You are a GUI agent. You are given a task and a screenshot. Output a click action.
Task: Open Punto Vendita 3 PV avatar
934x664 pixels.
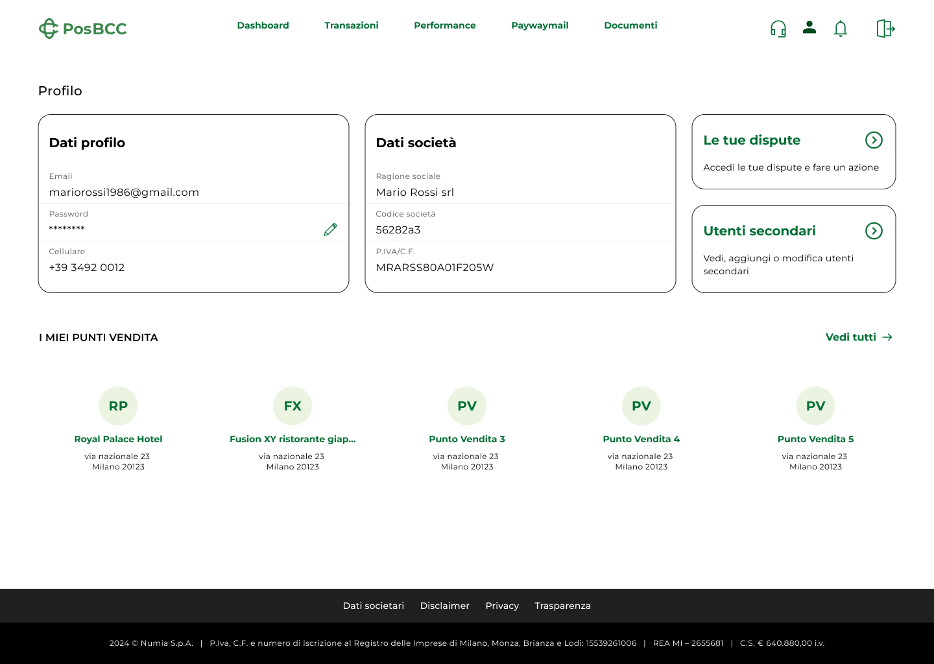click(x=466, y=406)
